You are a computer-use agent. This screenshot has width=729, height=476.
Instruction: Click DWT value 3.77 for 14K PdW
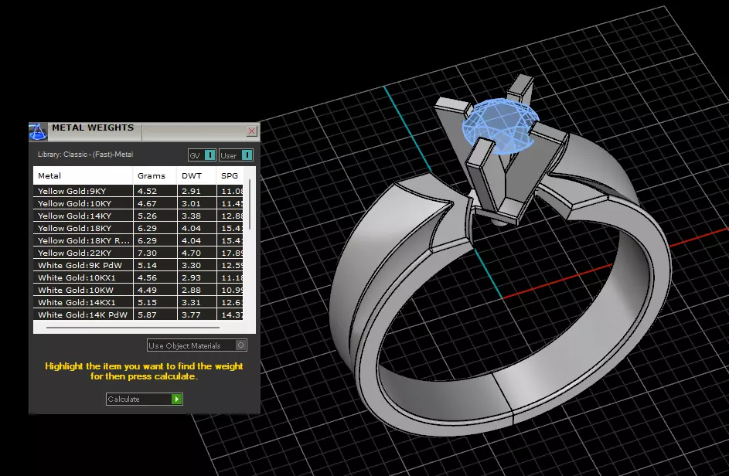coord(191,314)
